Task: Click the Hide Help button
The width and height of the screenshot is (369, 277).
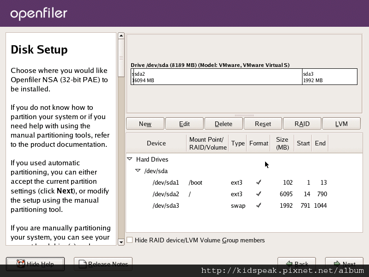Action: [x=35, y=264]
